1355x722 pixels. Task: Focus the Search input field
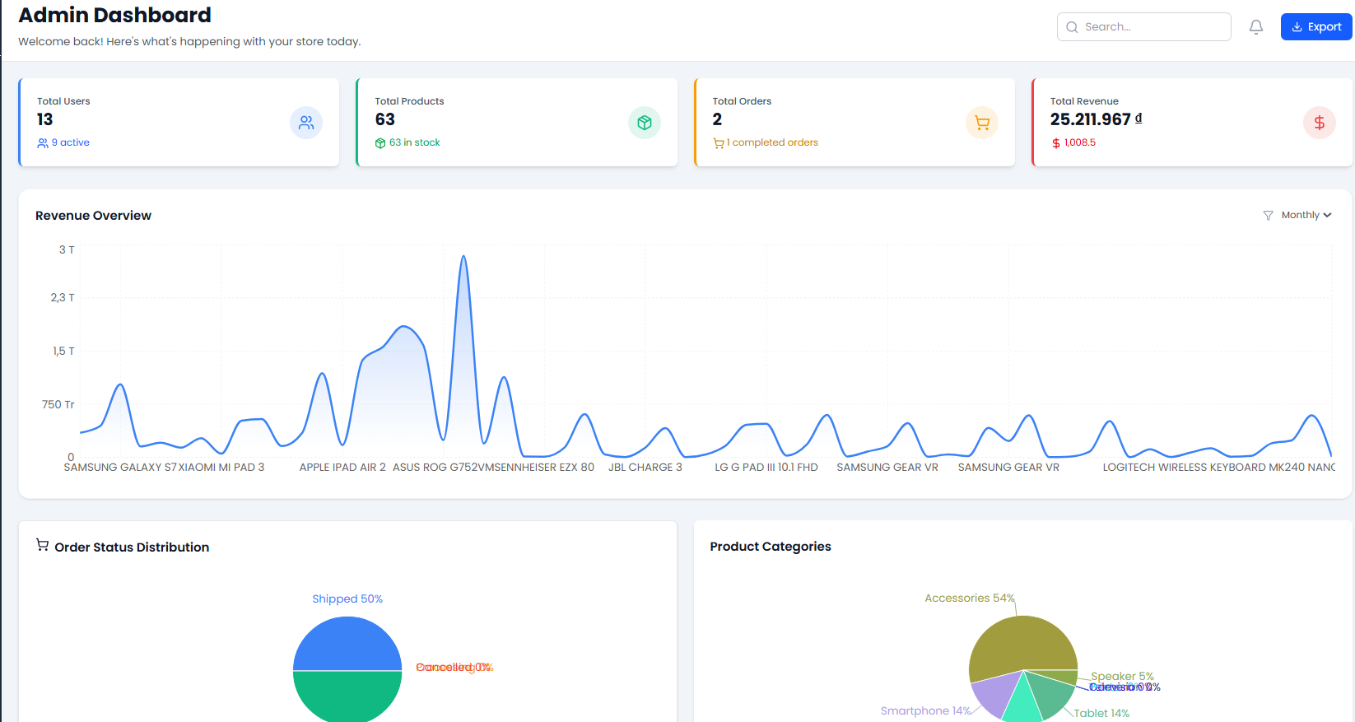pos(1144,26)
